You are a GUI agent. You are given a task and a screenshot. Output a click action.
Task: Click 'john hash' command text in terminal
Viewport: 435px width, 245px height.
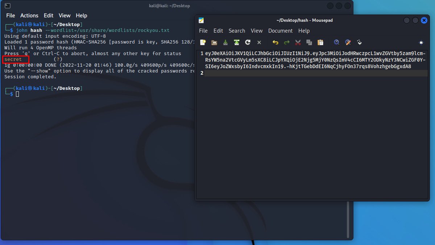pyautogui.click(x=29, y=30)
